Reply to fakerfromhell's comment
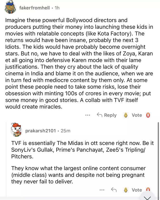This screenshot has width=160, height=200. pos(106,115)
